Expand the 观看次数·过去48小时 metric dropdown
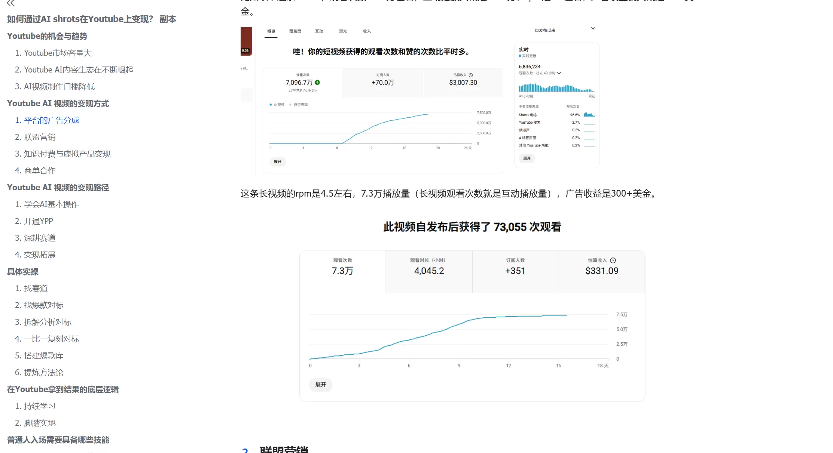 click(x=559, y=73)
